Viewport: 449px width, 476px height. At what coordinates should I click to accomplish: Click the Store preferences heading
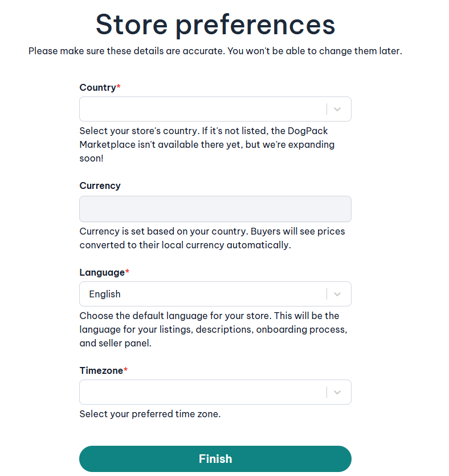(215, 25)
